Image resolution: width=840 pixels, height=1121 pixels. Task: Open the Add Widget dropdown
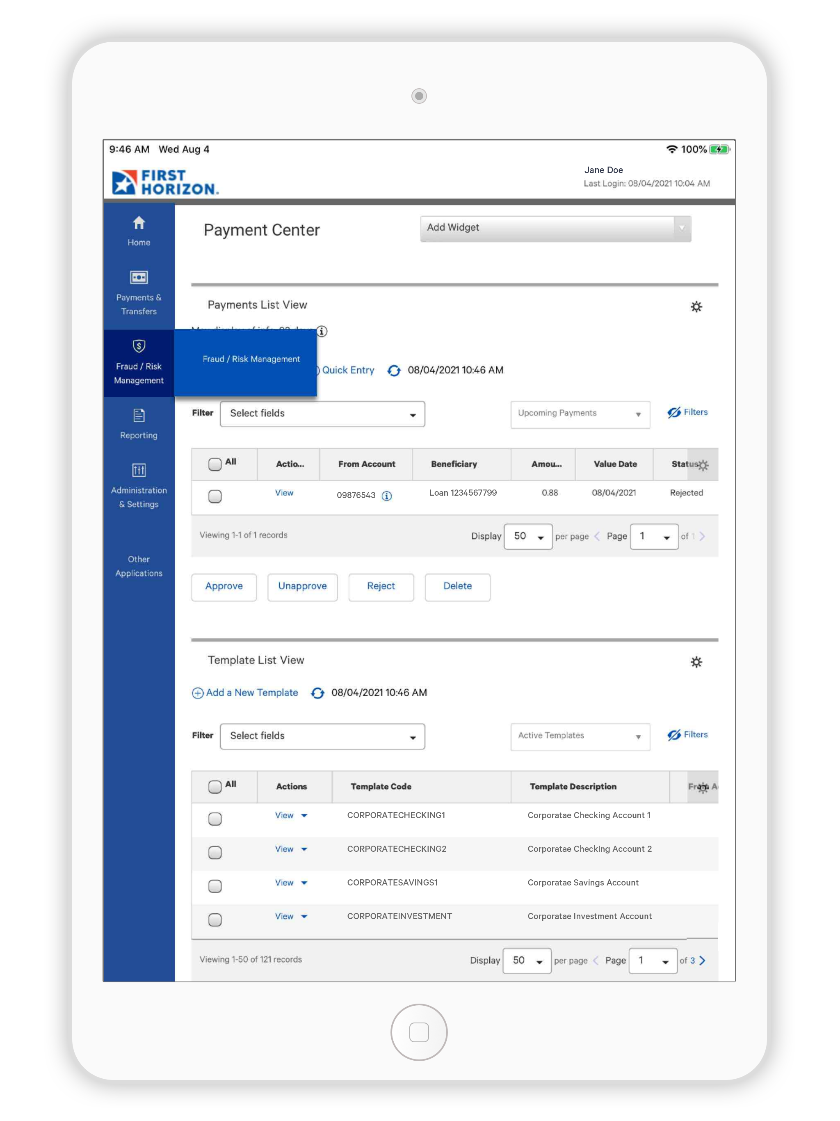pyautogui.click(x=555, y=228)
